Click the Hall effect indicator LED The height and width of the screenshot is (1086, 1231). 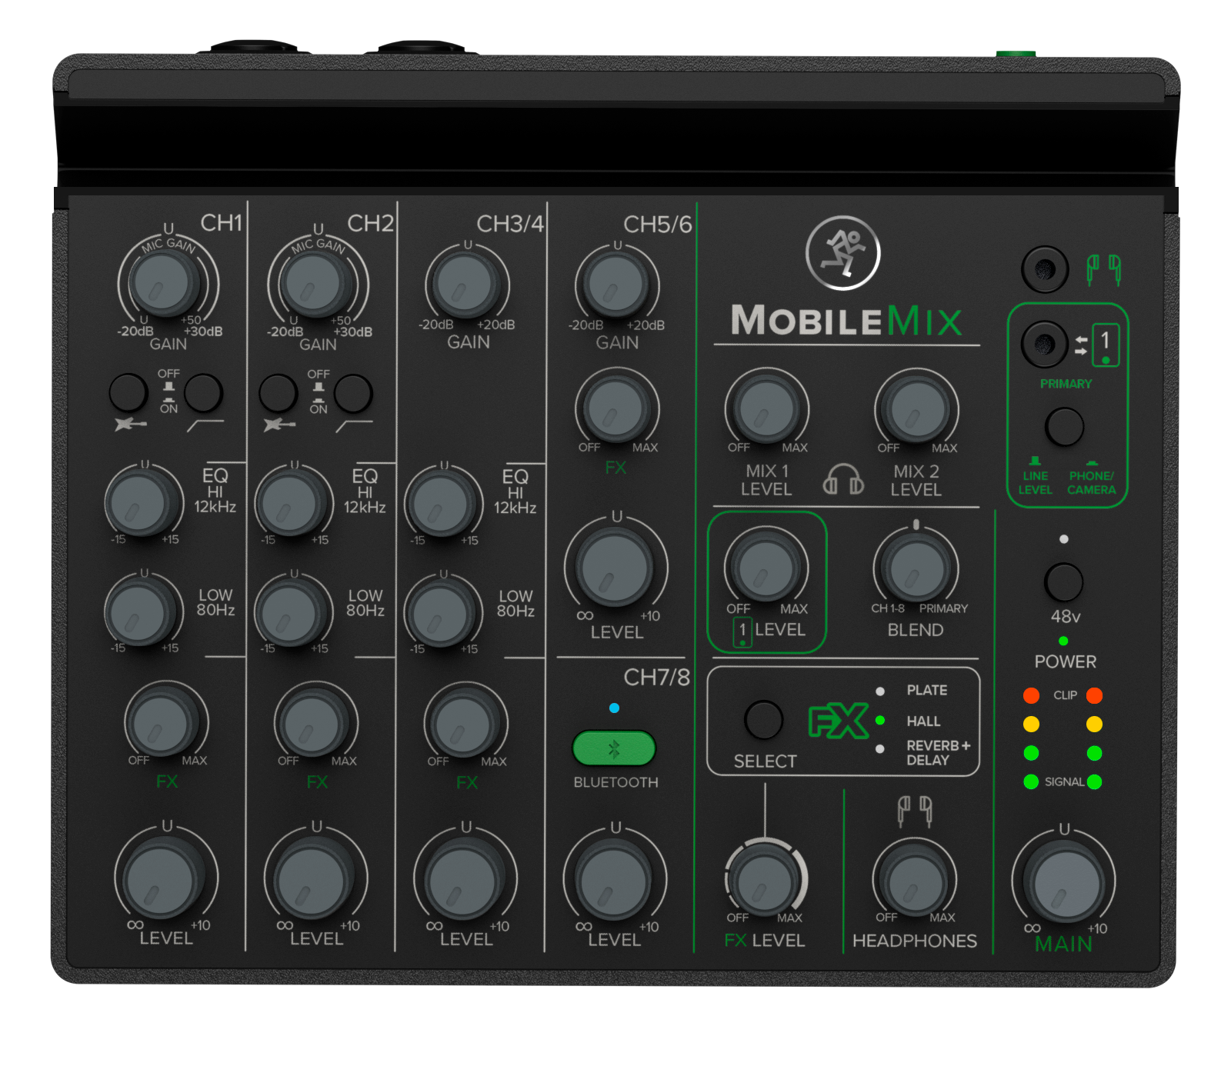coord(880,721)
